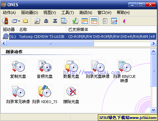Click the 刻录动作 section heading
The image size is (158, 121).
(x=14, y=52)
